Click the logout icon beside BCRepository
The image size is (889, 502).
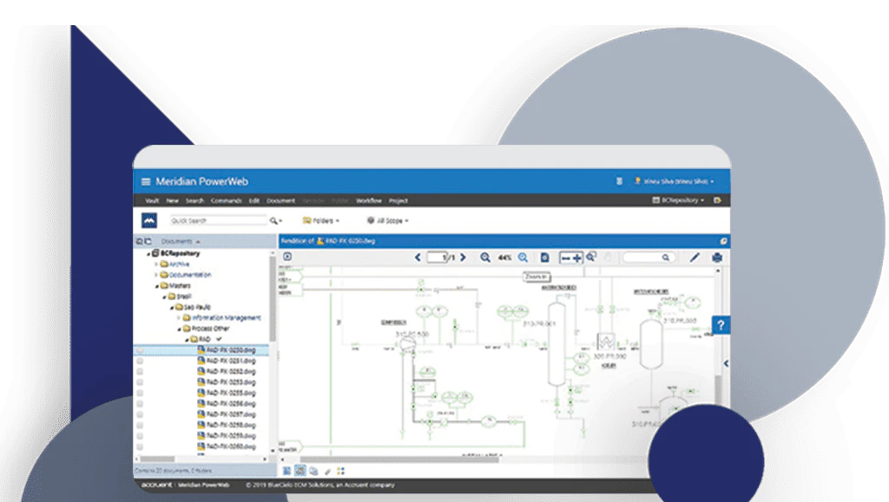coord(717,200)
